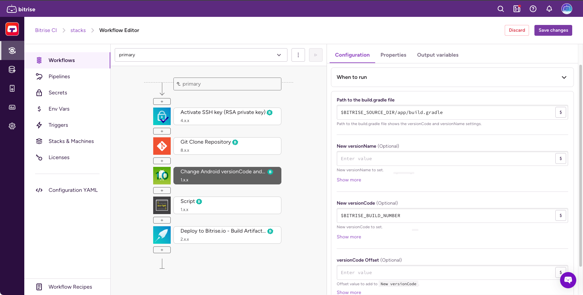Open Bitrise CI section in left rail
The width and height of the screenshot is (583, 295).
pyautogui.click(x=12, y=51)
